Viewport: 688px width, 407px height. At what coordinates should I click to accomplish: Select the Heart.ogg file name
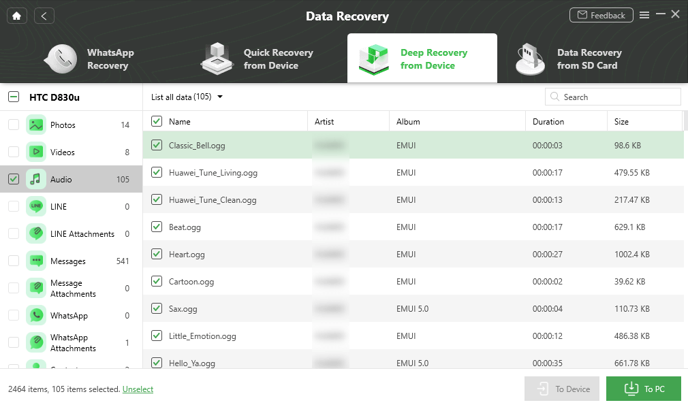(x=187, y=255)
